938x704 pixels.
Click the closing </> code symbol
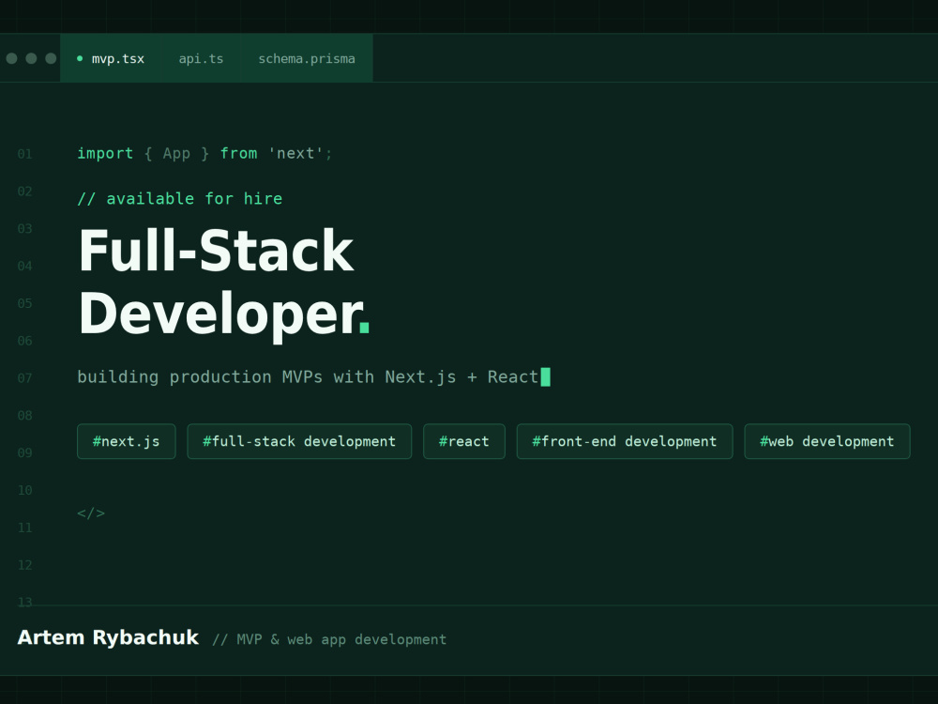pyautogui.click(x=91, y=513)
